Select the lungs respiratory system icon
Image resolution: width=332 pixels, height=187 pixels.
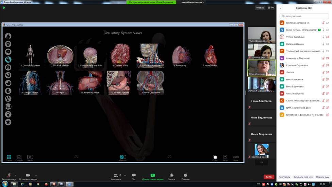pos(8,67)
